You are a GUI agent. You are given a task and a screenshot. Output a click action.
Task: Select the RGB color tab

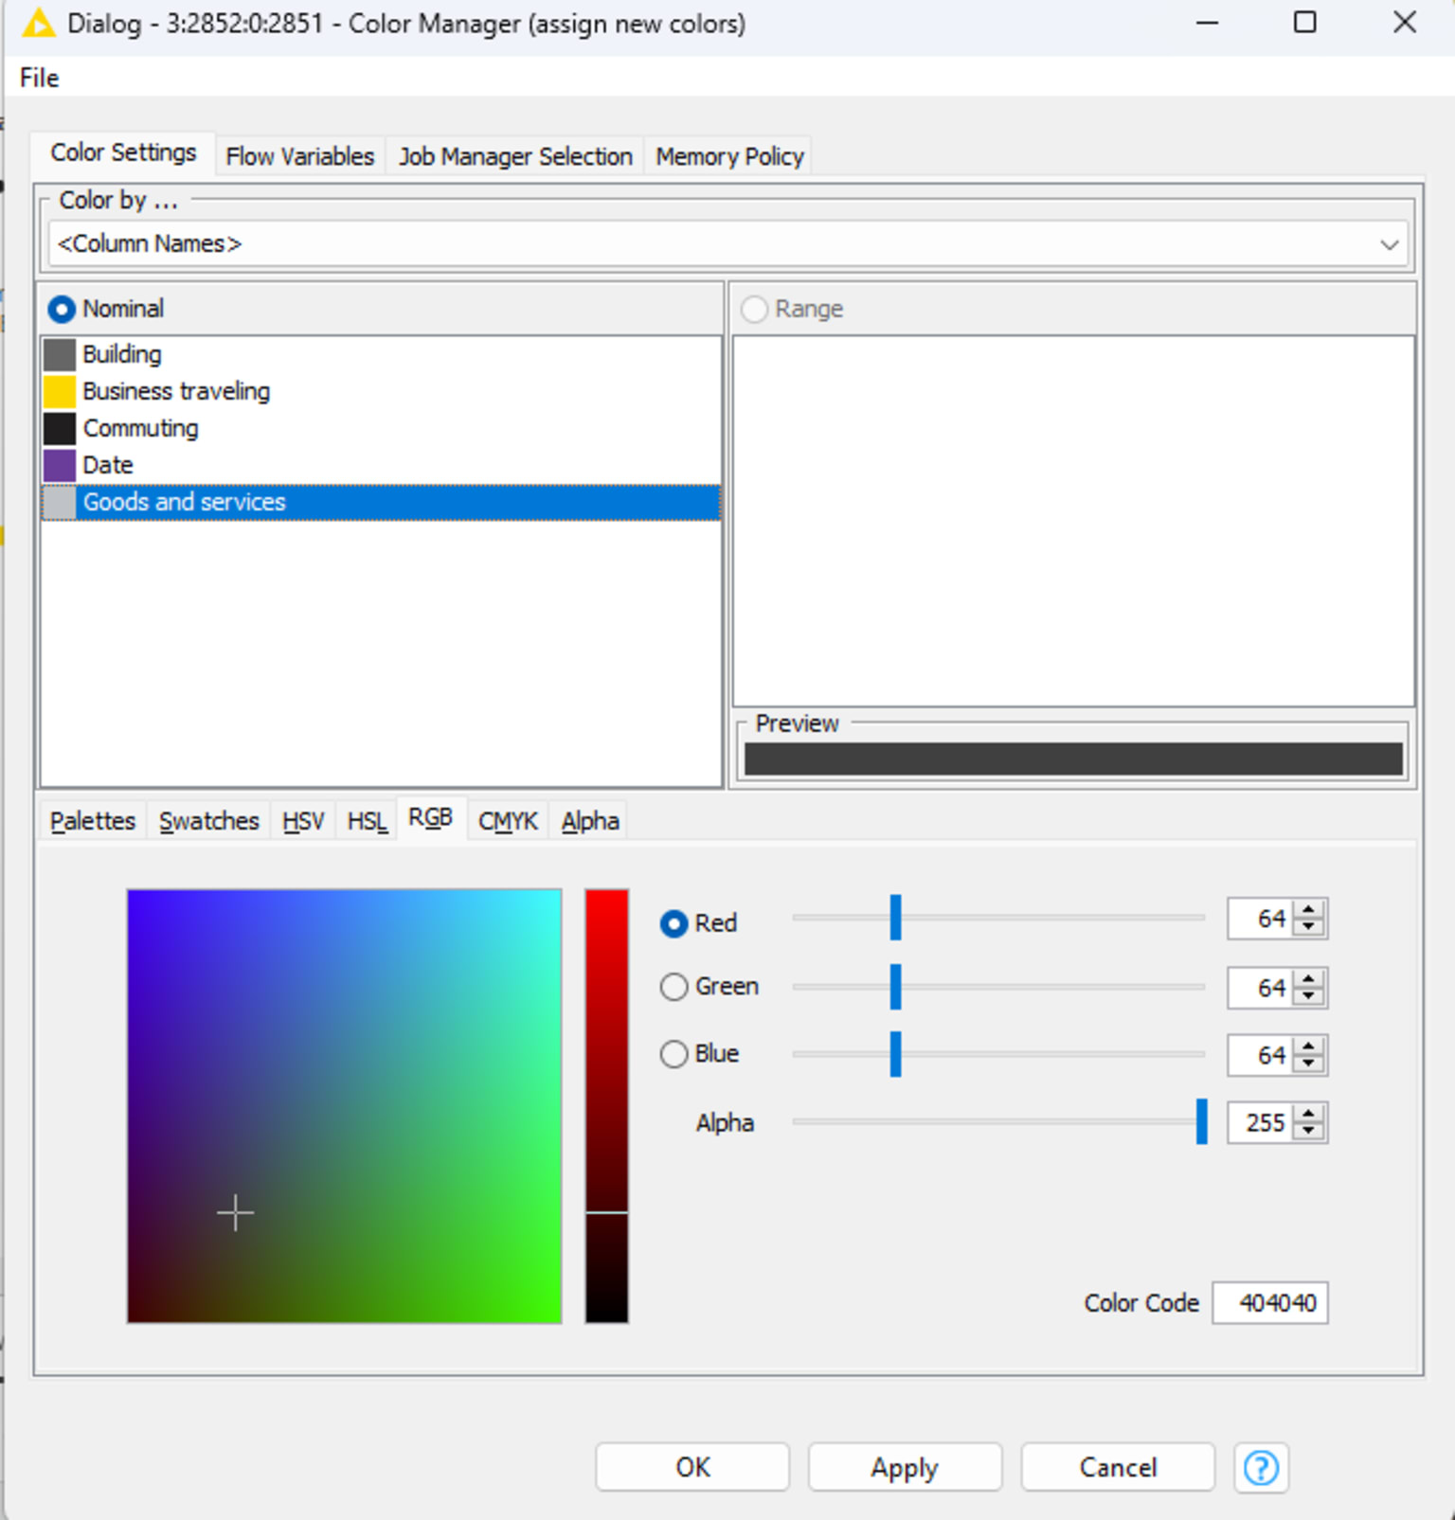coord(431,817)
